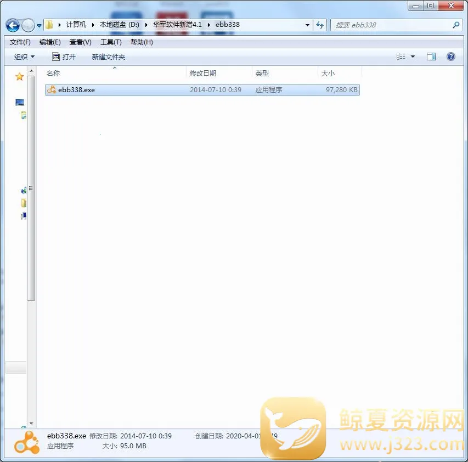Click the 2014-07-10 0:39 date in details pane
This screenshot has width=468, height=462.
tap(146, 436)
